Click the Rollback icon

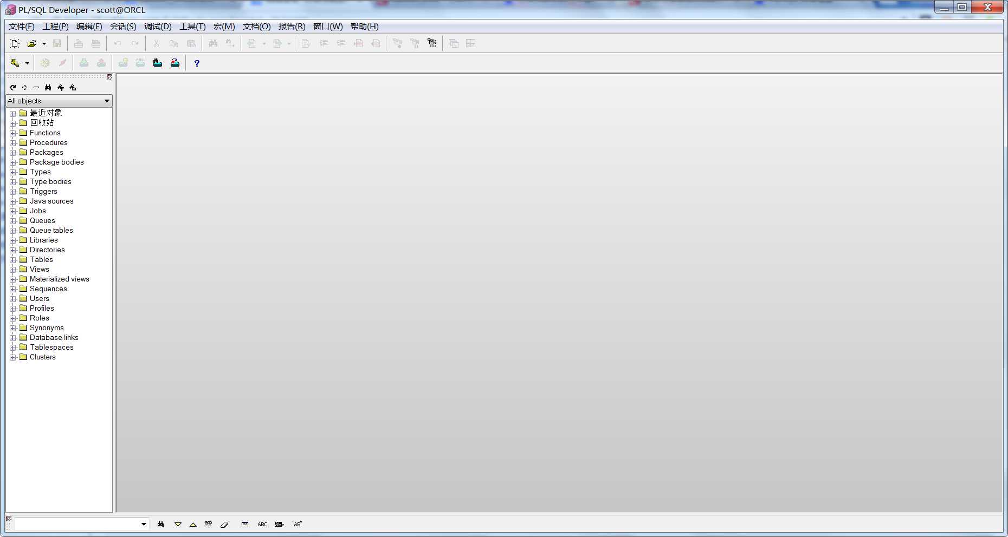(x=101, y=63)
